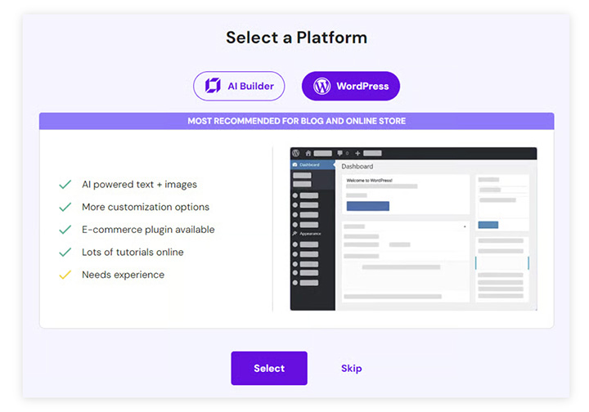Click the 'E-commerce plugin available' feature text

(x=148, y=230)
